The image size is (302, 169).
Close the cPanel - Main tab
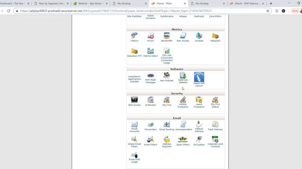click(185, 3)
